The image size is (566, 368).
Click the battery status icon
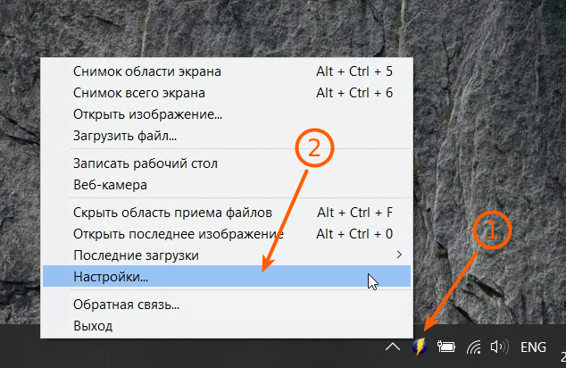(x=446, y=347)
